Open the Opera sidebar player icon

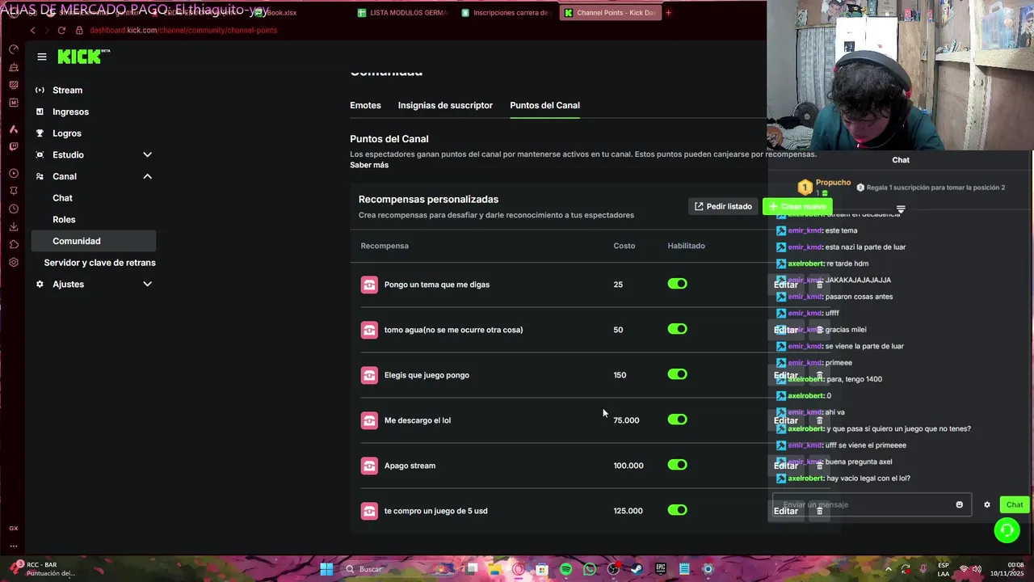click(14, 173)
